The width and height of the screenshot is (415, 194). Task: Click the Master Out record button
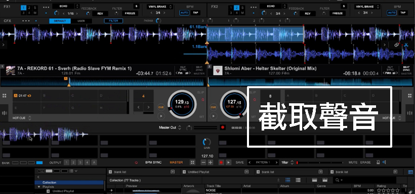(x=223, y=127)
